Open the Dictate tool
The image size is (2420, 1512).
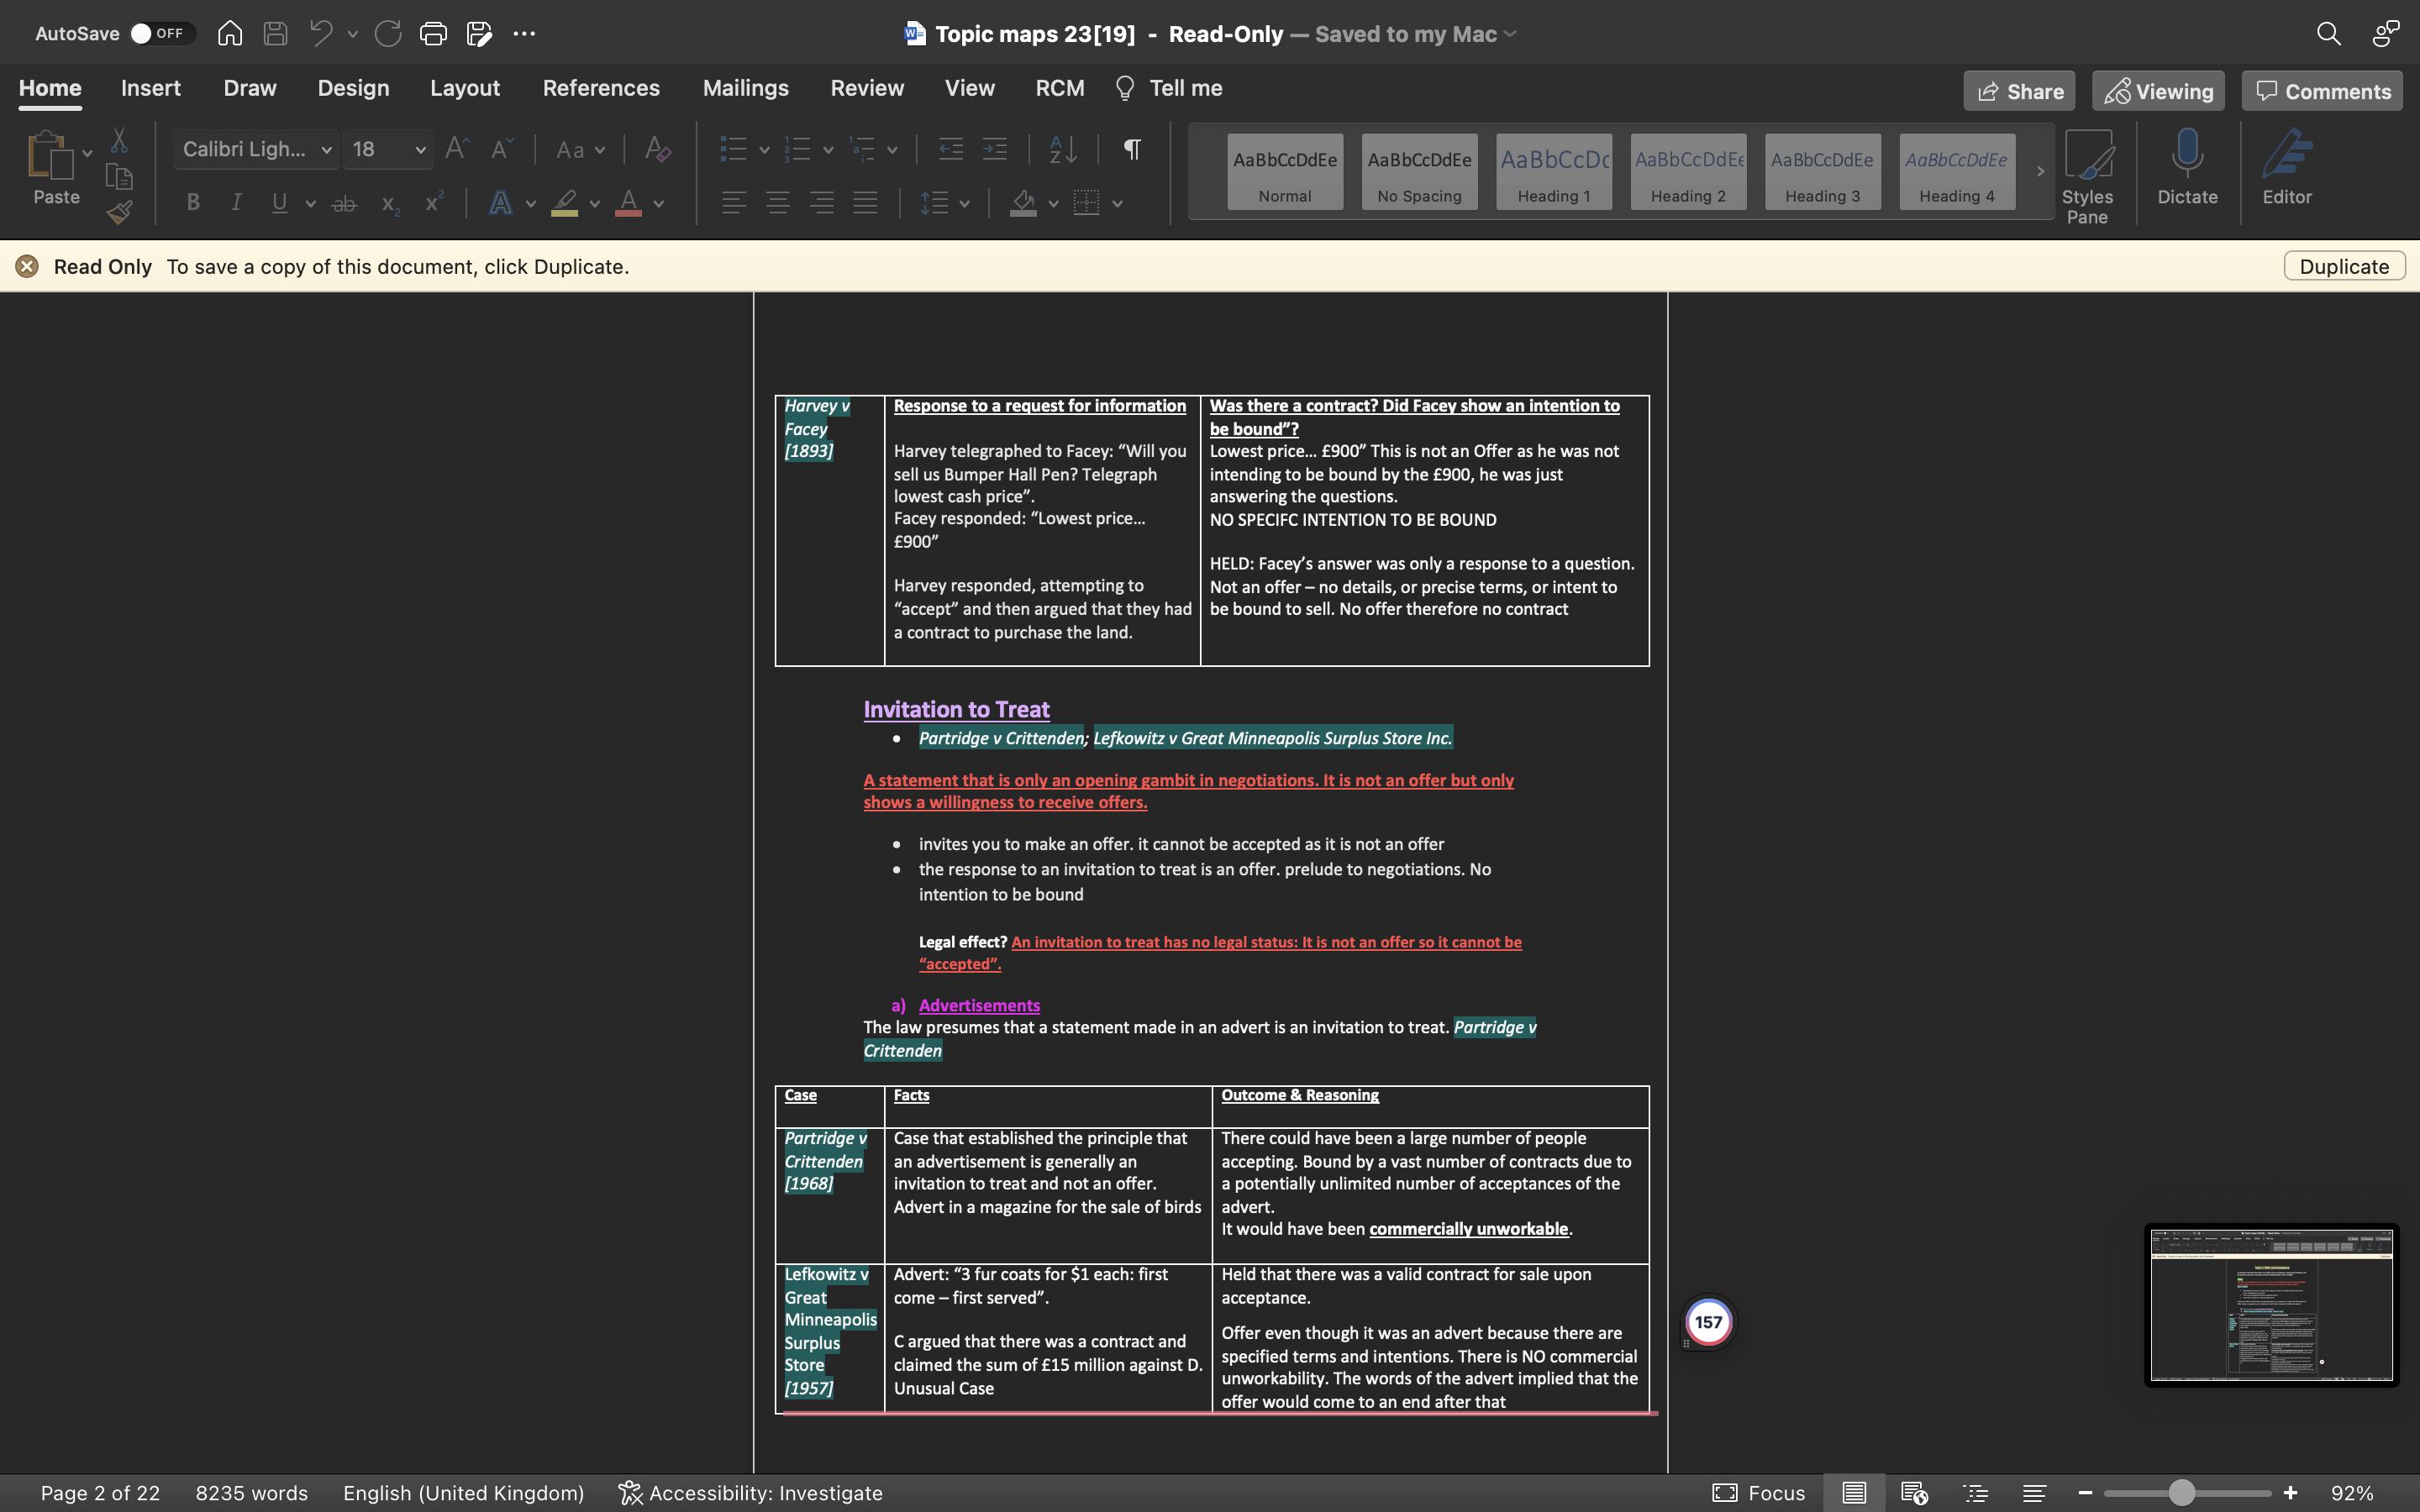pos(2186,170)
